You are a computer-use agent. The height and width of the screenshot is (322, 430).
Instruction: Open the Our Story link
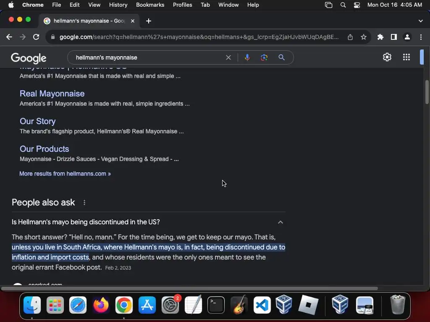(x=37, y=121)
